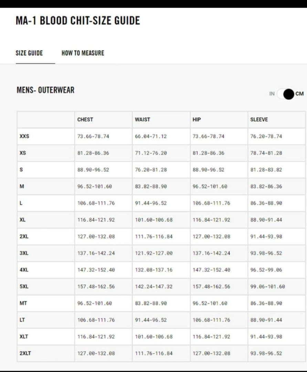307x372 pixels.
Task: Toggle the IN/CM unit switch
Action: 285,94
